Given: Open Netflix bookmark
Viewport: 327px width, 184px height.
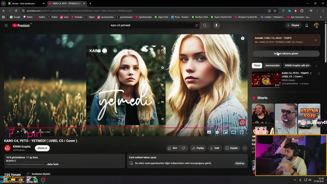Looking at the screenshot, I should 40,17.
